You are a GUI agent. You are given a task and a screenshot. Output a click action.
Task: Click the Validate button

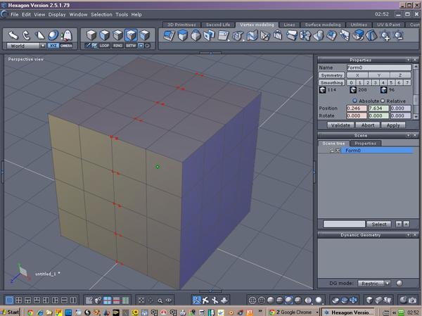[340, 125]
